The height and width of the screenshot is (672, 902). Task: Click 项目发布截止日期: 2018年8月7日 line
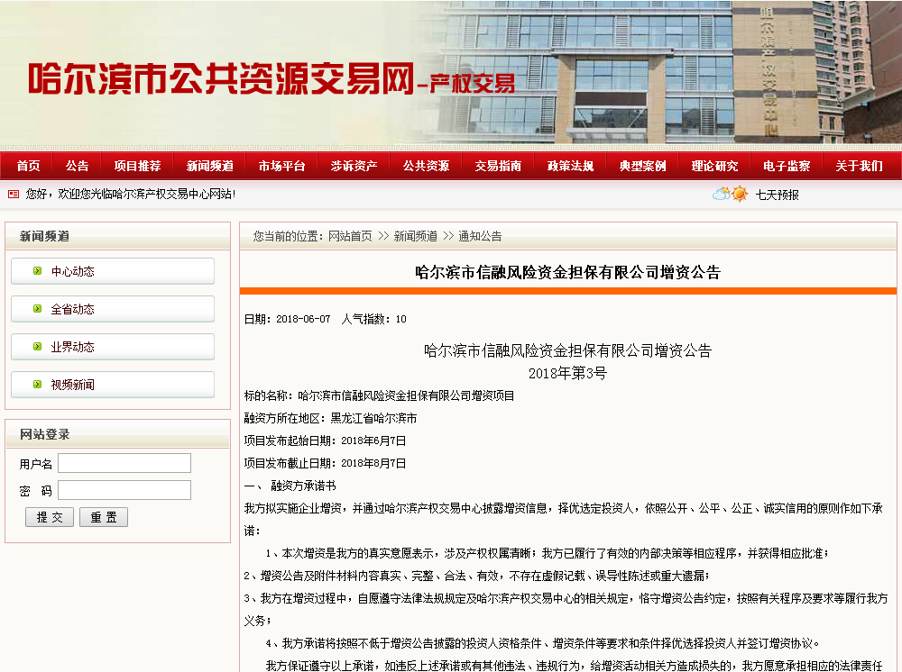[x=325, y=463]
